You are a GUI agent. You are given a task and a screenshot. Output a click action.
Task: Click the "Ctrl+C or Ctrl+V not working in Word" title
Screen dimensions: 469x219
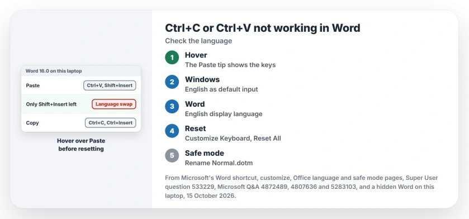[263, 28]
